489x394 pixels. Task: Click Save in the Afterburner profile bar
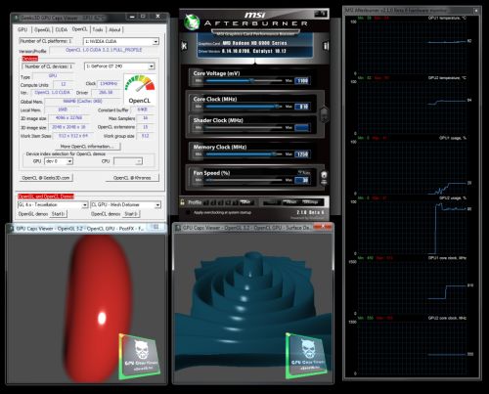[246, 202]
